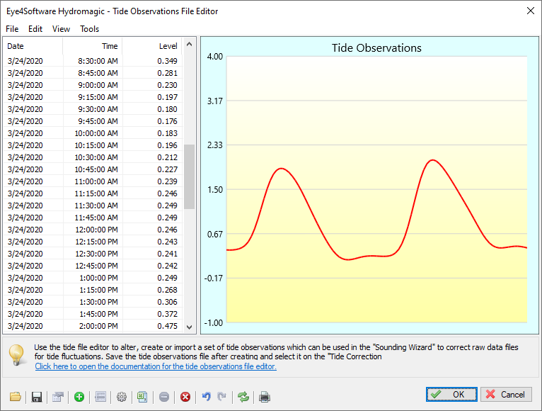
Task: Open the View menu
Action: point(61,29)
